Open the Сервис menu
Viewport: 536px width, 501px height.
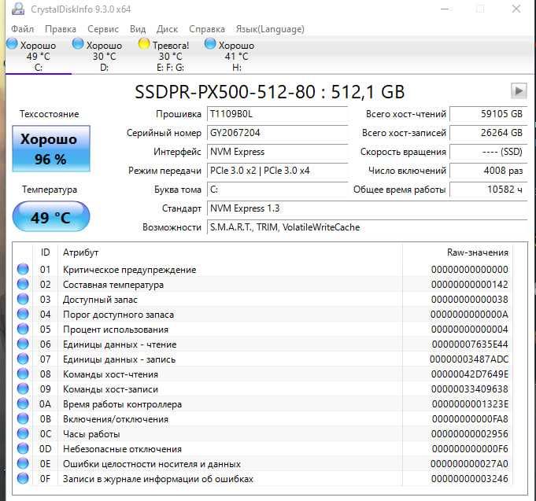(x=103, y=29)
